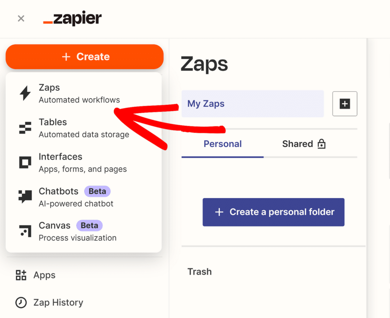
Task: Switch to the Shared tab
Action: (304, 144)
